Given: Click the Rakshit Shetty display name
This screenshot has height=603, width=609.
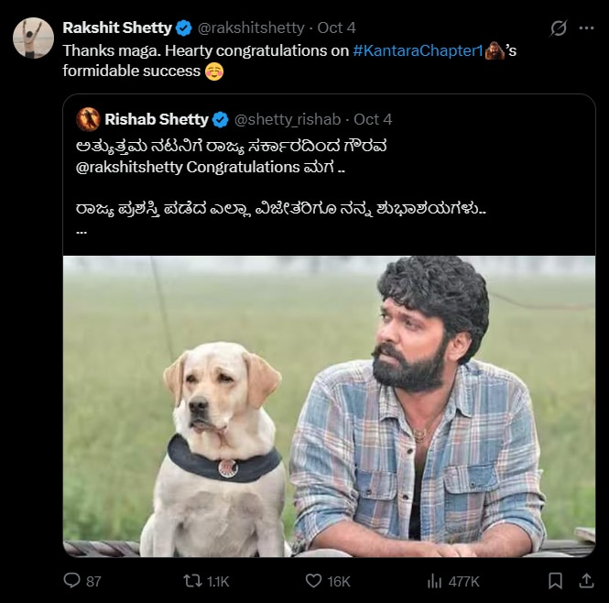Looking at the screenshot, I should point(117,28).
